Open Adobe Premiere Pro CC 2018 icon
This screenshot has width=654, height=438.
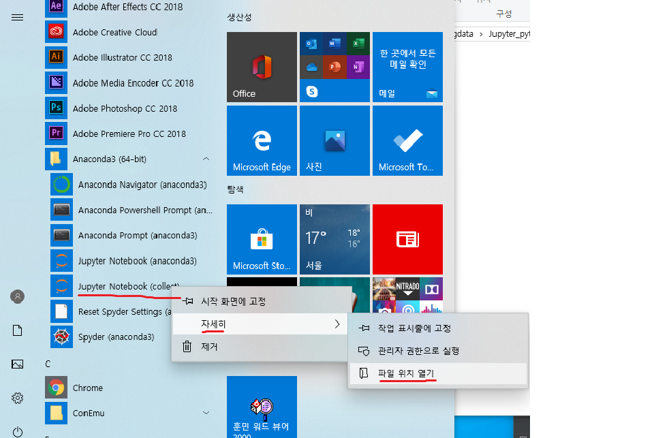(x=56, y=134)
